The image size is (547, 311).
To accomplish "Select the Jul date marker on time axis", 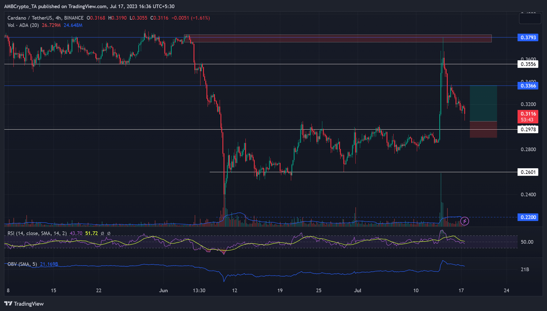I will [x=358, y=290].
